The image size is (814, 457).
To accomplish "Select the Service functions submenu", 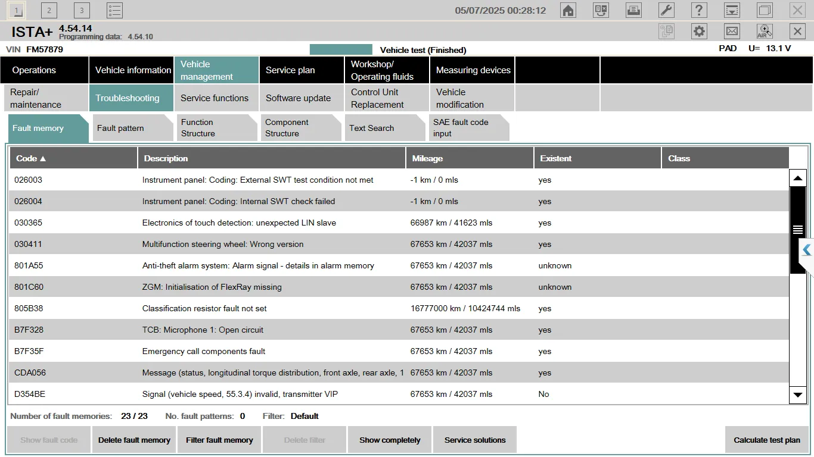I will pos(216,98).
